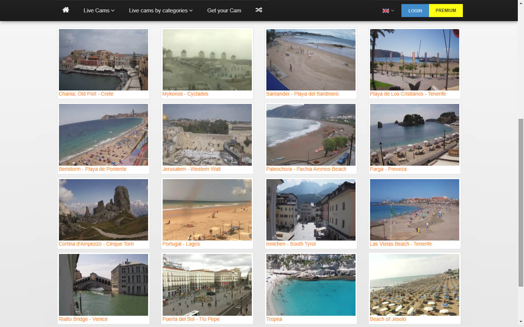Screen dimensions: 524x327
Task: Open the Beach of Jesolo webcam thumbnail
Action: [x=414, y=285]
